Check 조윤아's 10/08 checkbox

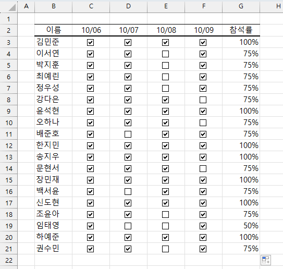coord(166,214)
